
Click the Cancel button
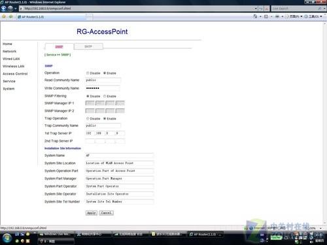pos(106,213)
